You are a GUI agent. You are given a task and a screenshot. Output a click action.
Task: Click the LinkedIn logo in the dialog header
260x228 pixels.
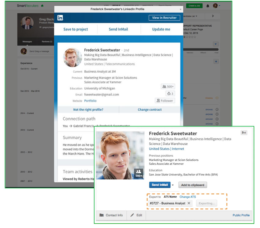(x=60, y=18)
